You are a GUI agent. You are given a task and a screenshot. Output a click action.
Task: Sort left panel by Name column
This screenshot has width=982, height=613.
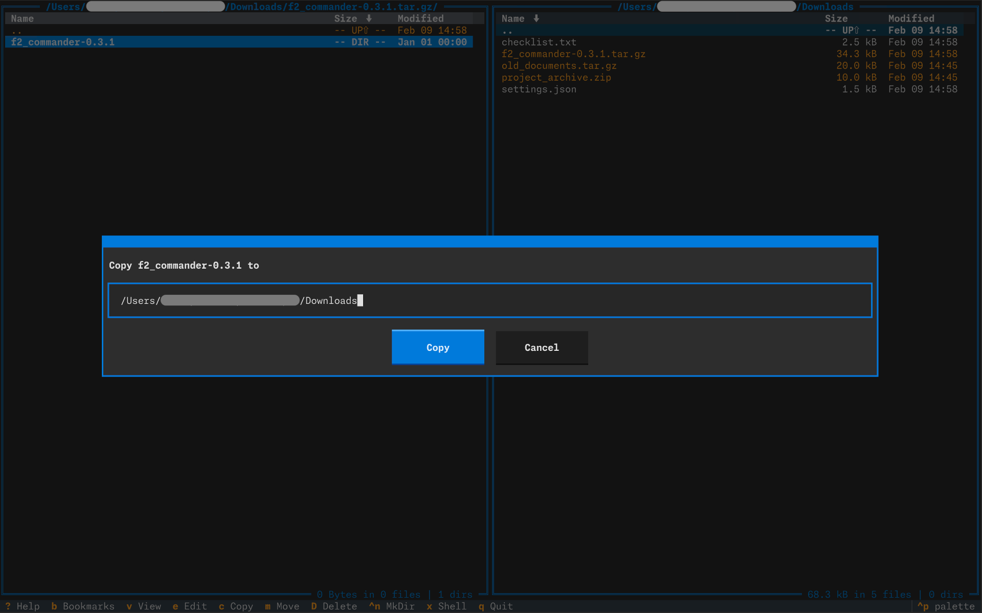[x=23, y=18]
